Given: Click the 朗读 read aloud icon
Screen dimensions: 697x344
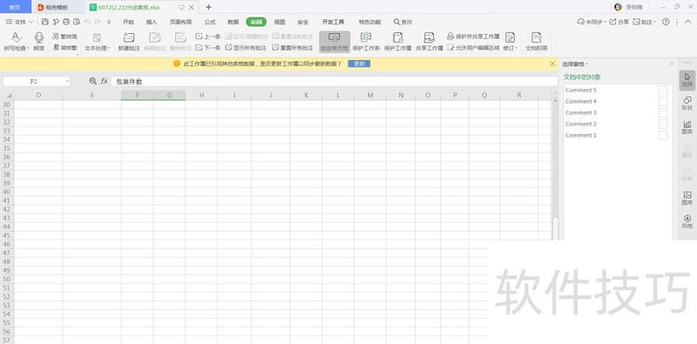Looking at the screenshot, I should coord(39,37).
